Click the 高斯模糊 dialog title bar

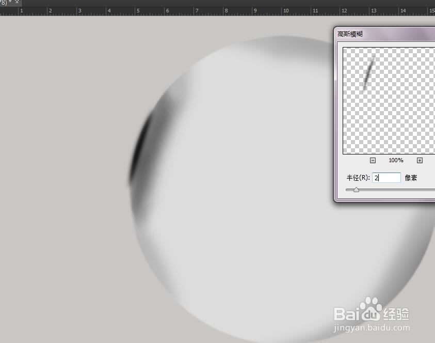385,34
